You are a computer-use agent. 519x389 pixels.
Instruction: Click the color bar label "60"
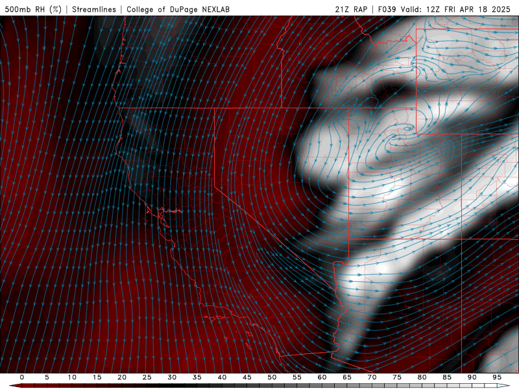322,377
